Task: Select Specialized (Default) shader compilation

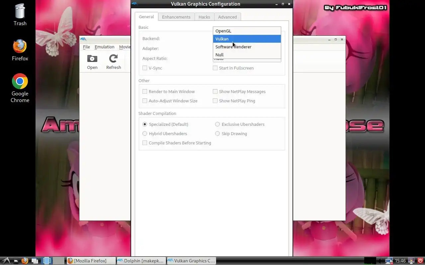Action: [x=145, y=124]
